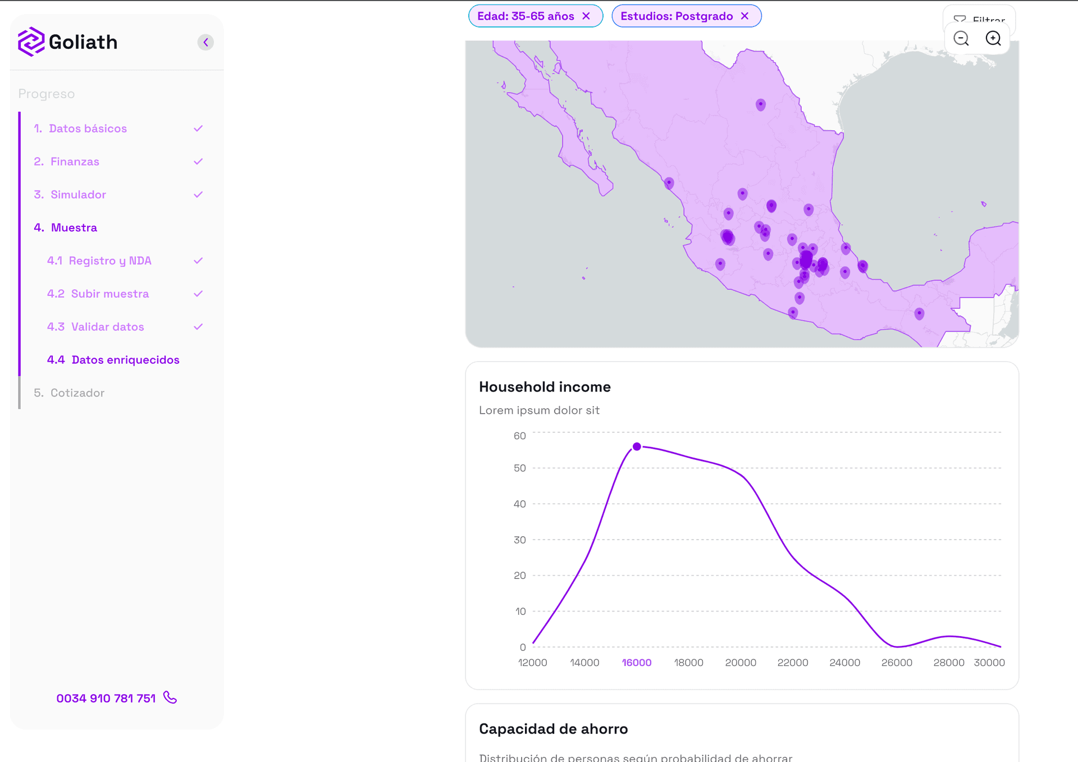Remove the 'Estudios: Postgrado' filter chip
Screen dimensions: 1078x762
tap(745, 16)
